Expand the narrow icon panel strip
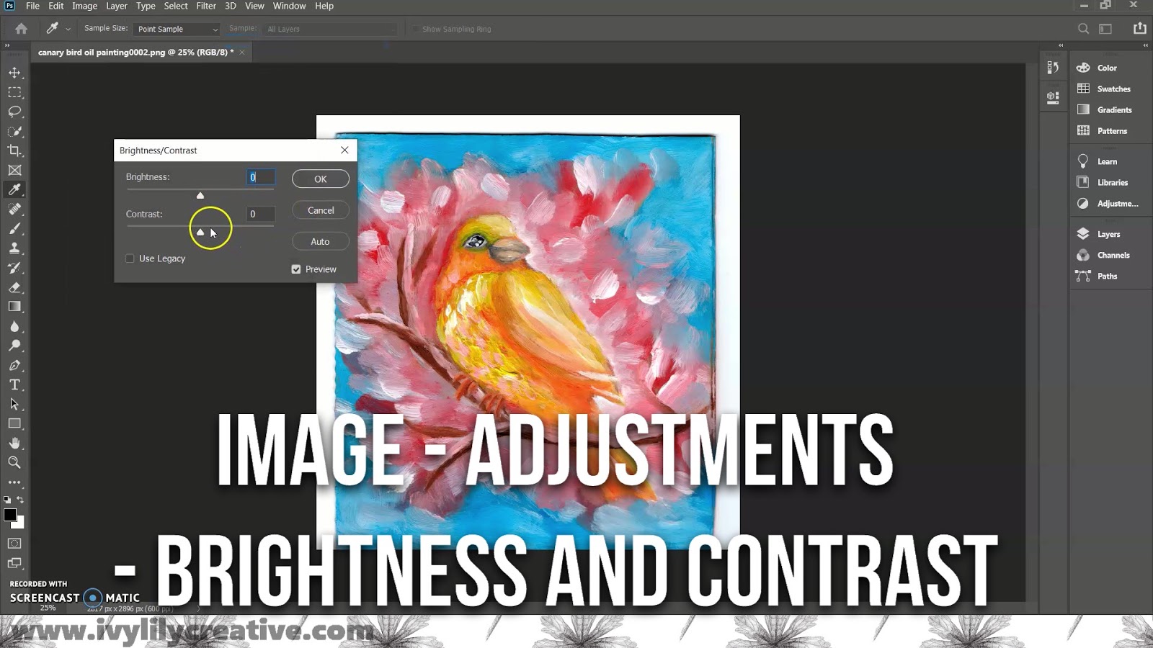 point(1060,45)
